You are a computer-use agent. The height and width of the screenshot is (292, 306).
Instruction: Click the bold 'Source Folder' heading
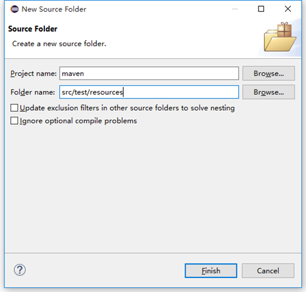33,29
